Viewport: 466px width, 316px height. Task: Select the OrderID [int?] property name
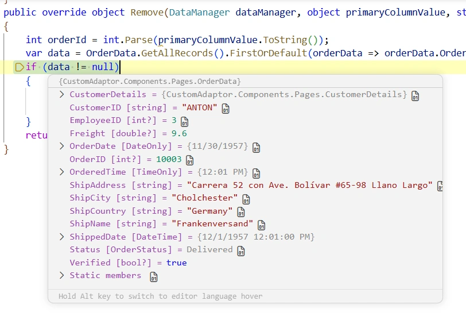(105, 159)
